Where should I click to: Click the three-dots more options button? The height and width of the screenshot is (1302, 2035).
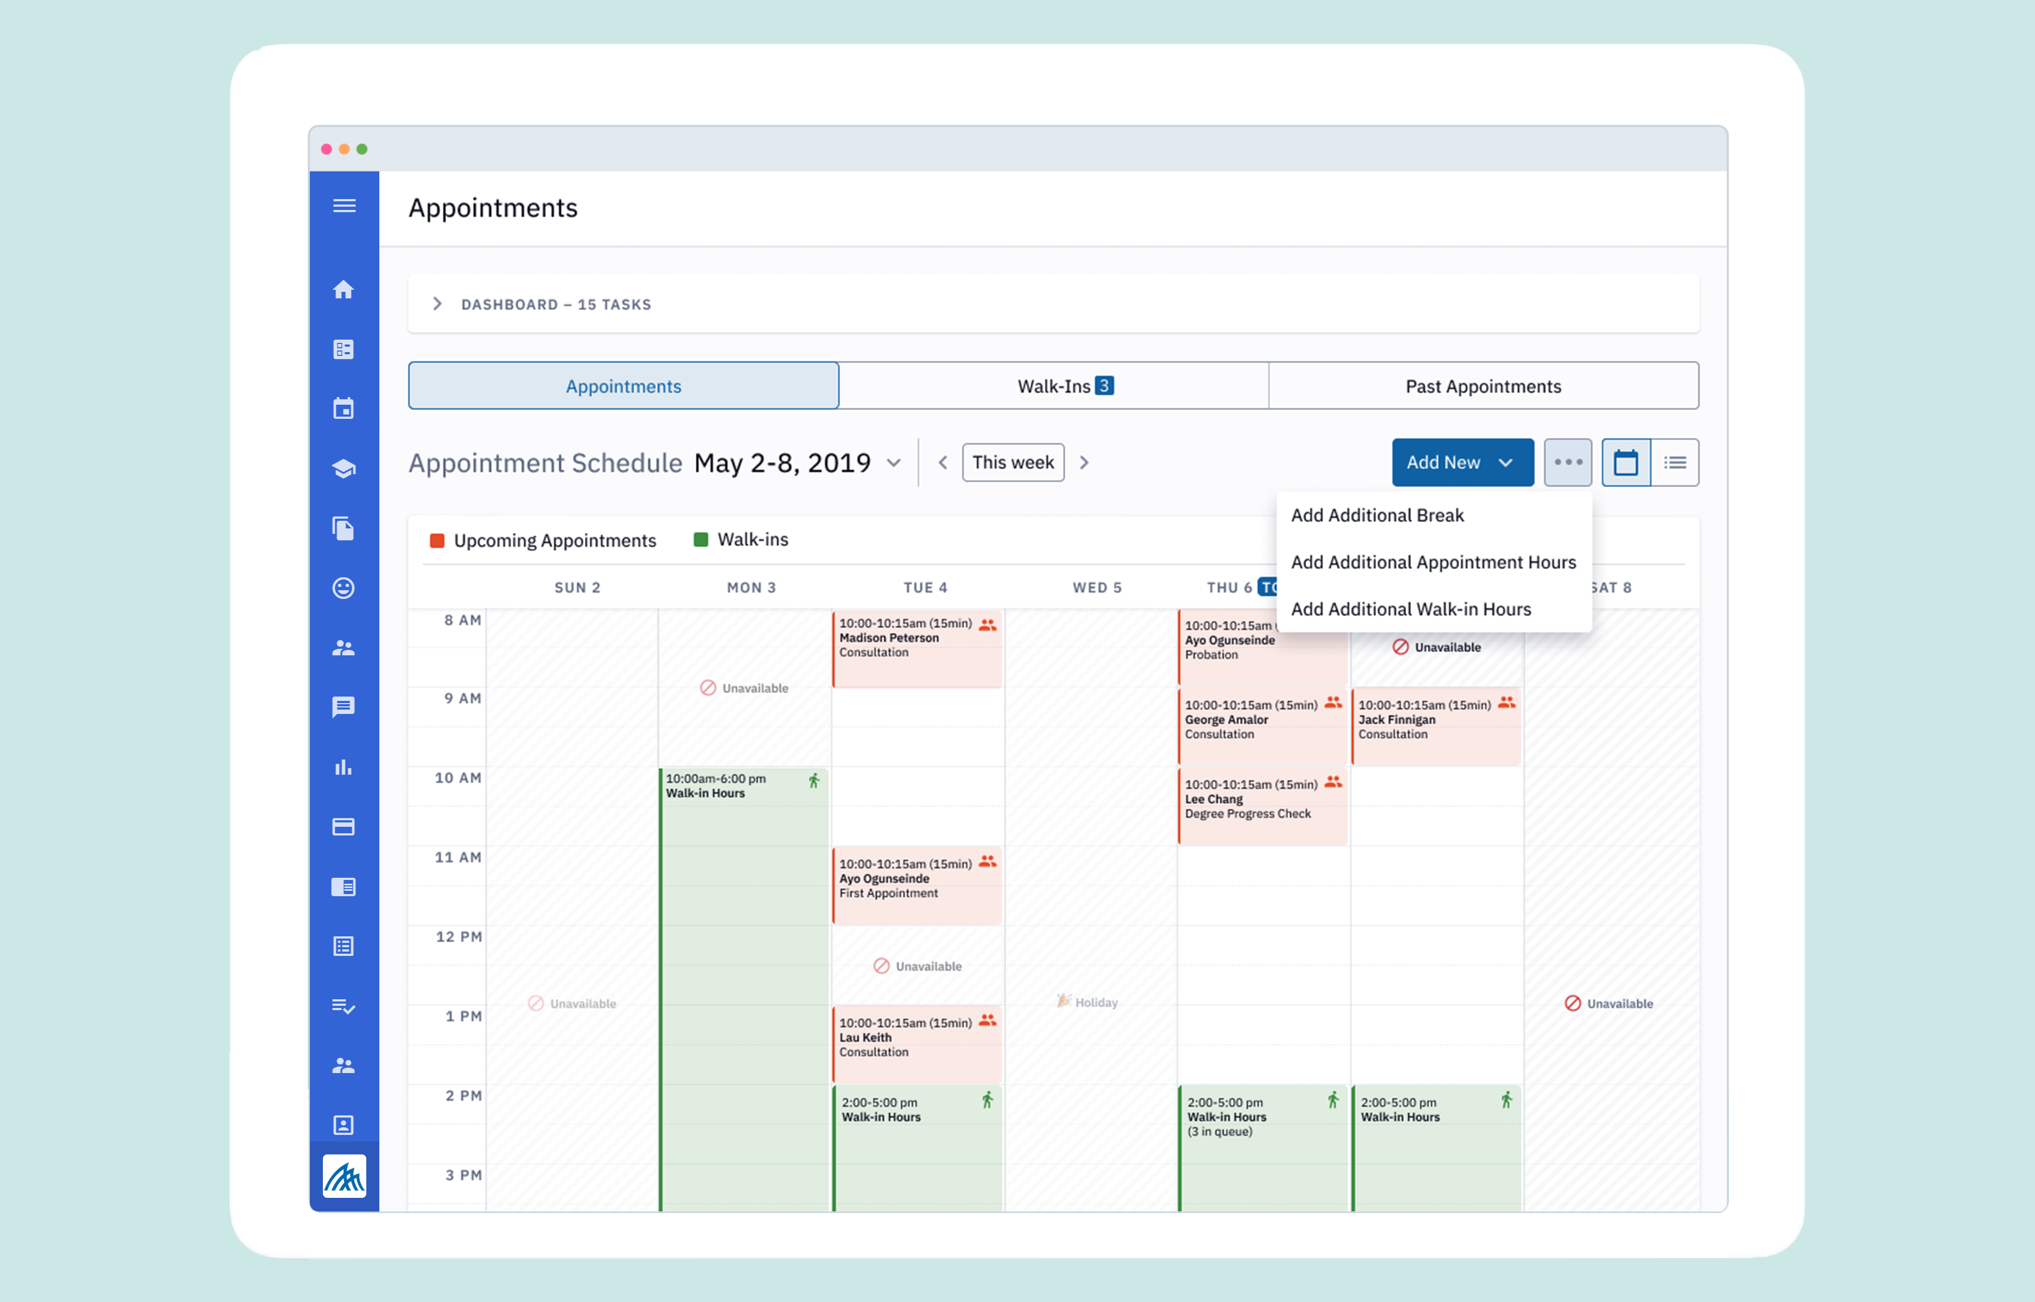(1567, 462)
